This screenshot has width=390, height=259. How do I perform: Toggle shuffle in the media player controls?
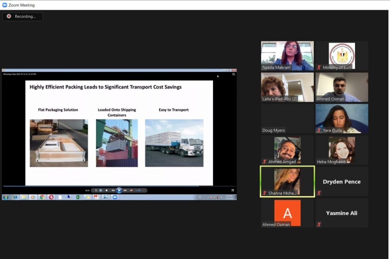pos(96,190)
